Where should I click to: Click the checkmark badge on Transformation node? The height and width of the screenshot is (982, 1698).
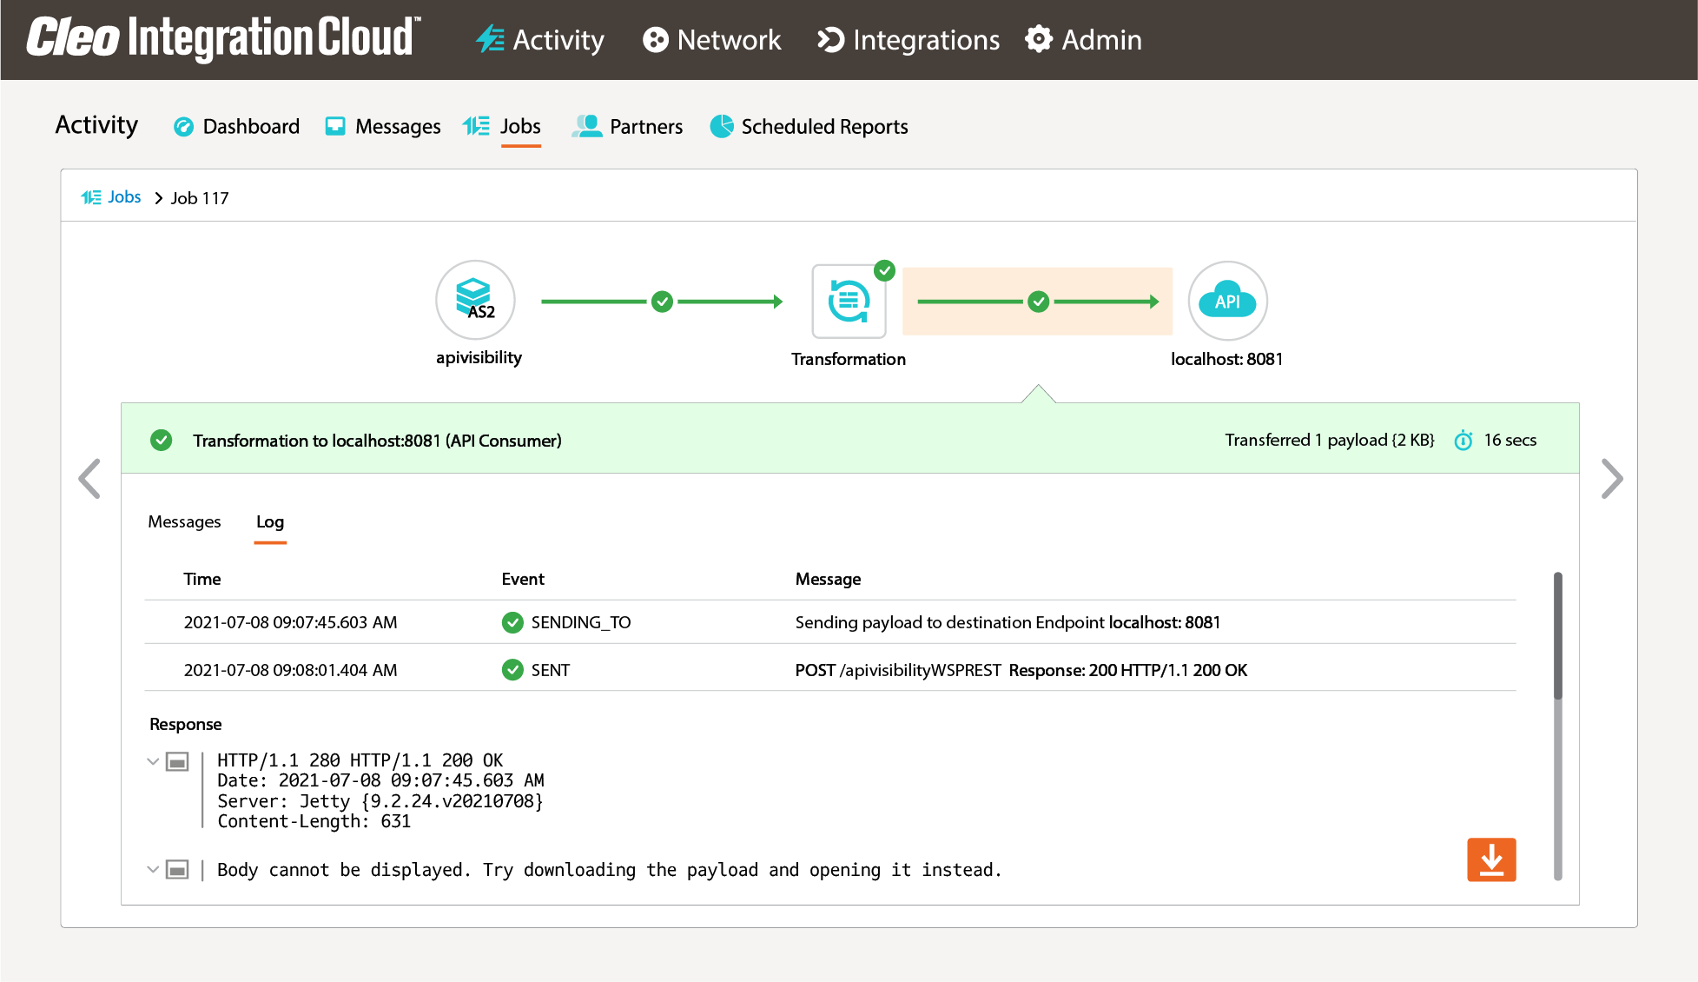pos(885,270)
